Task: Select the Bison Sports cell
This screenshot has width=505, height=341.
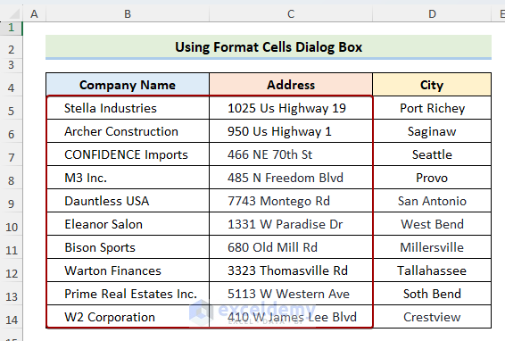Action: (x=128, y=247)
